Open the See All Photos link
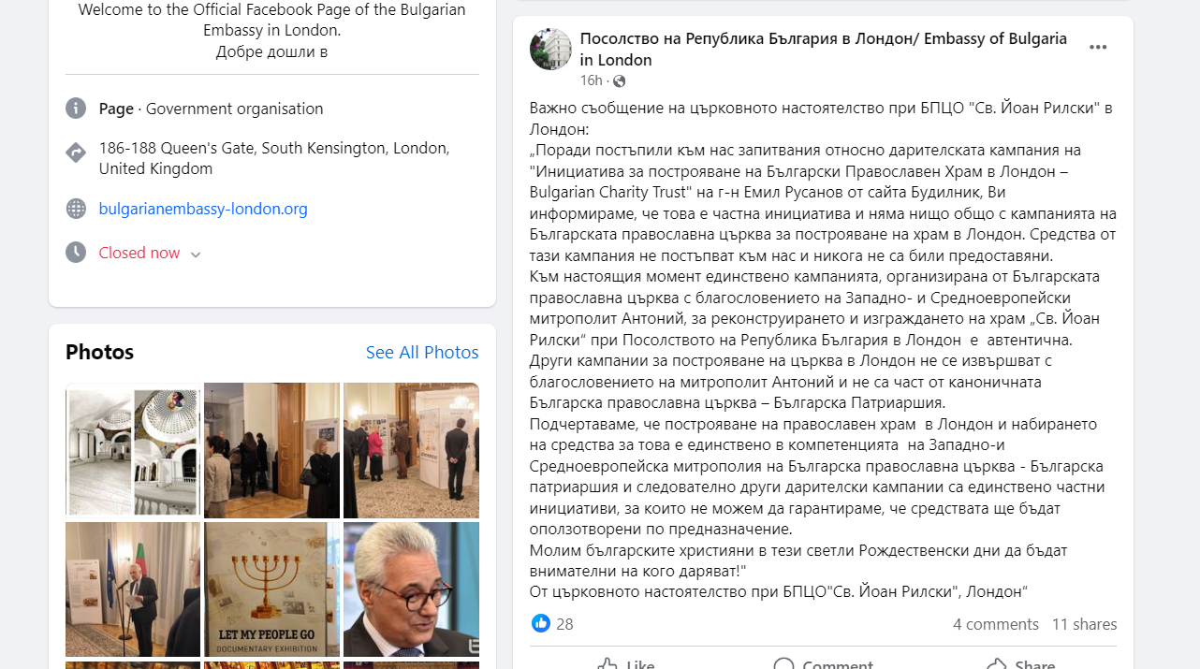Screen dimensions: 1200x669 [422, 353]
